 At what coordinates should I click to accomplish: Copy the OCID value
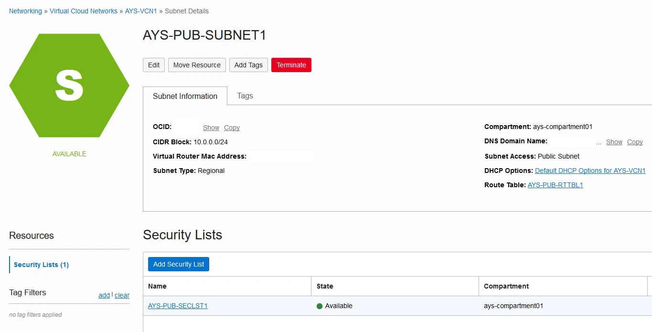point(232,128)
